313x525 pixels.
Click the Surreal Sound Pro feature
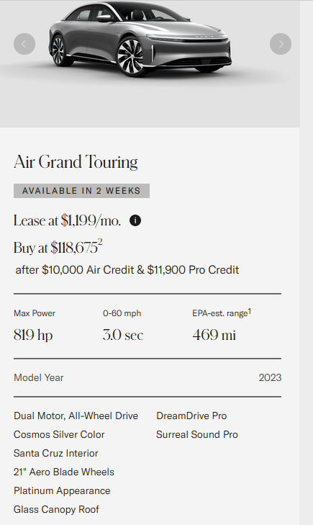[197, 434]
